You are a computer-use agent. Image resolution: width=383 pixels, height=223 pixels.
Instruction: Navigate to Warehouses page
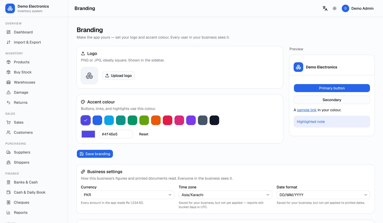pyautogui.click(x=34, y=82)
